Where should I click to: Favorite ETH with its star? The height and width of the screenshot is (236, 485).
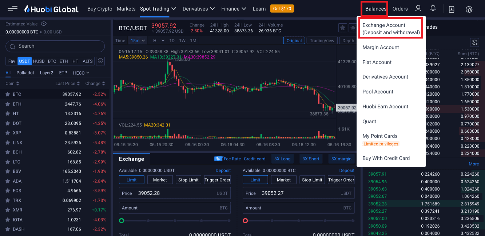[8, 104]
